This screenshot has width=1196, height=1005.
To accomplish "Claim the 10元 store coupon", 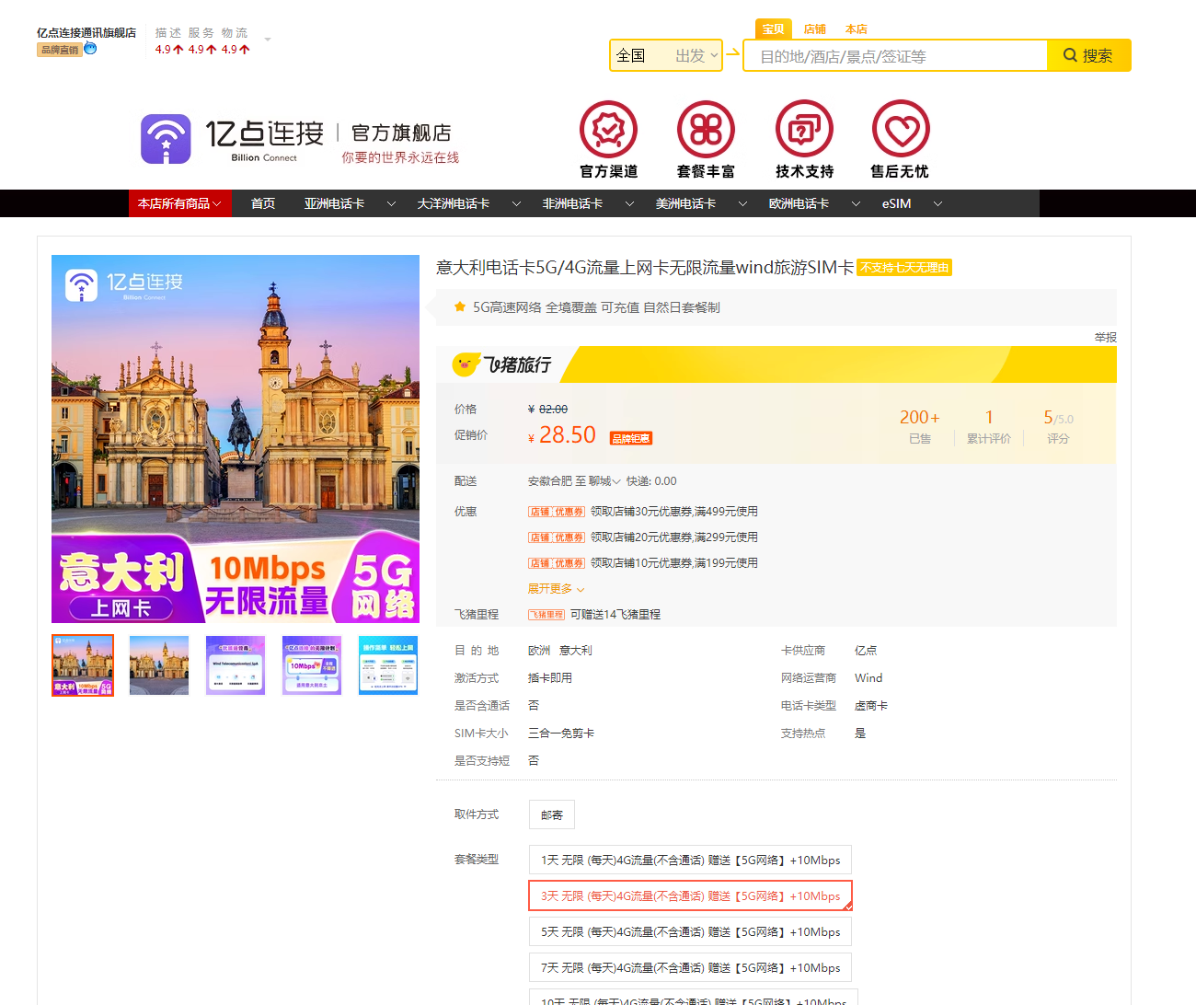I will pyautogui.click(x=643, y=563).
